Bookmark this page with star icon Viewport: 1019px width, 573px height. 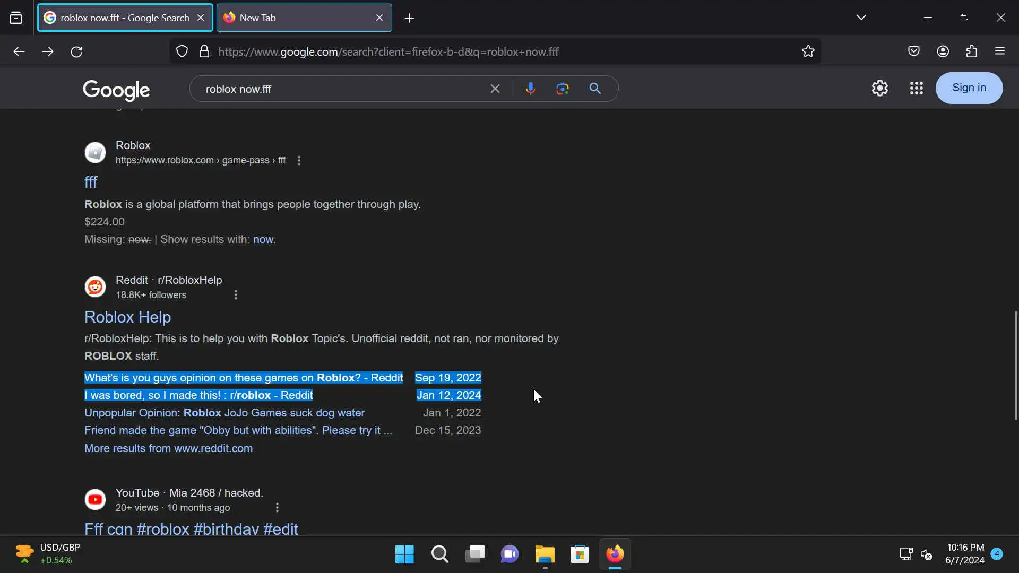808,51
